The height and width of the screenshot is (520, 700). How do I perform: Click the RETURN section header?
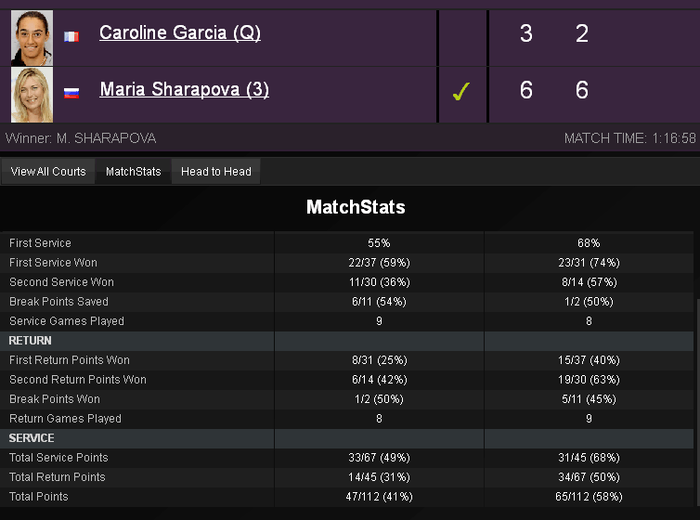coord(31,341)
